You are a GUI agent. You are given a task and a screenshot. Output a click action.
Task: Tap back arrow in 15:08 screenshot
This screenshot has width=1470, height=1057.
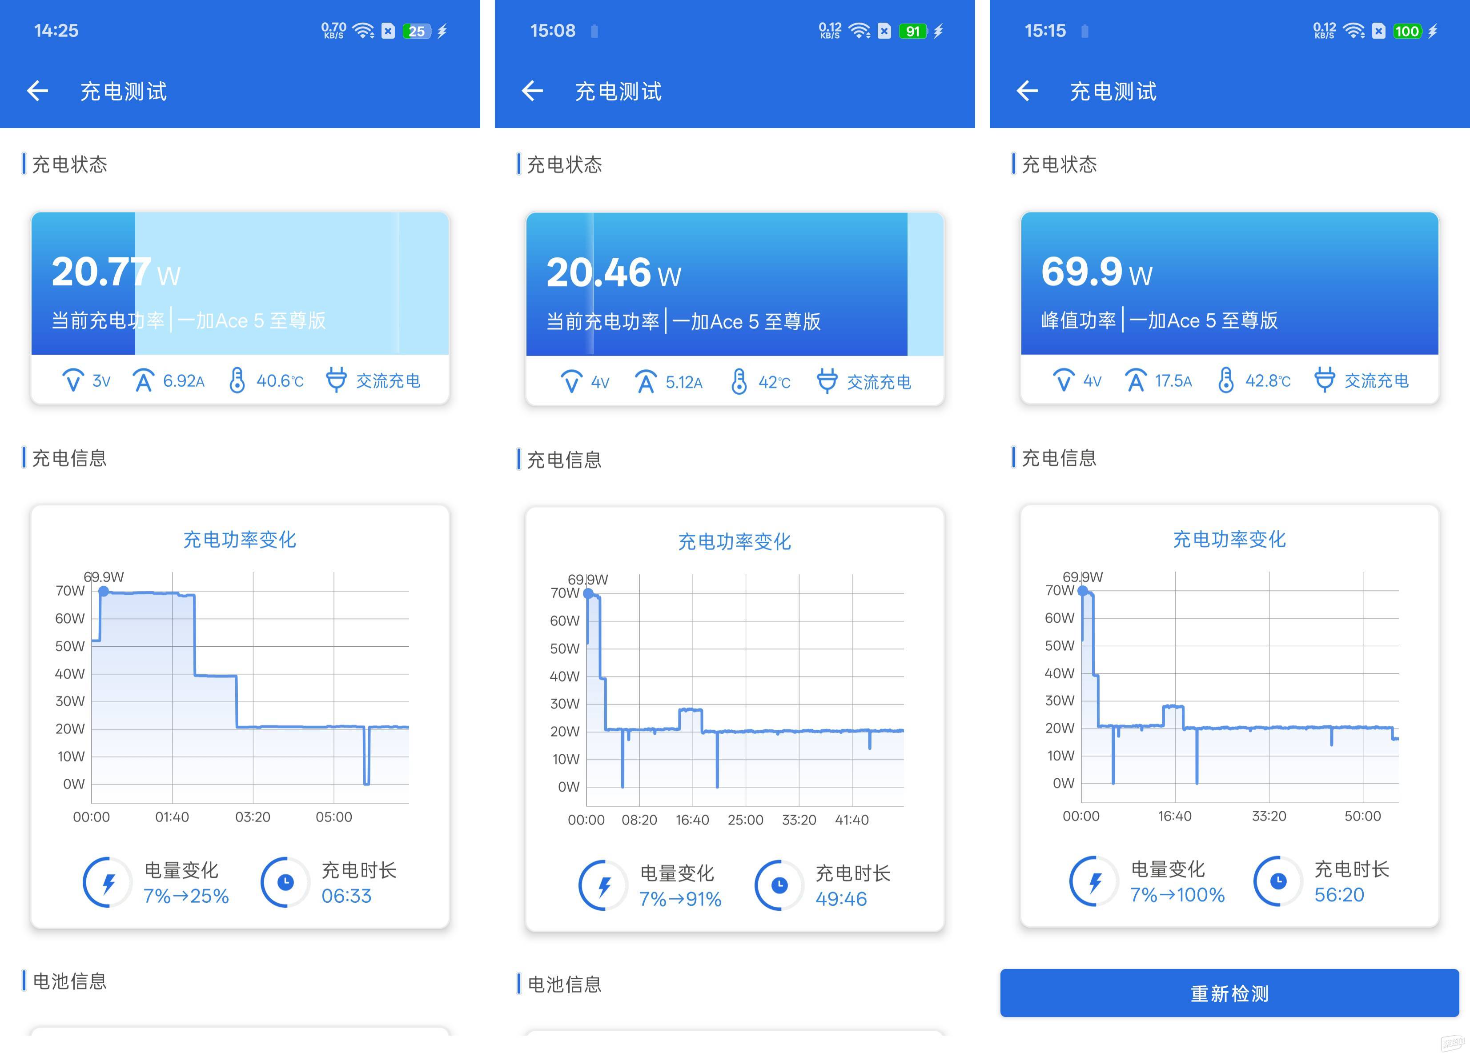[x=532, y=91]
